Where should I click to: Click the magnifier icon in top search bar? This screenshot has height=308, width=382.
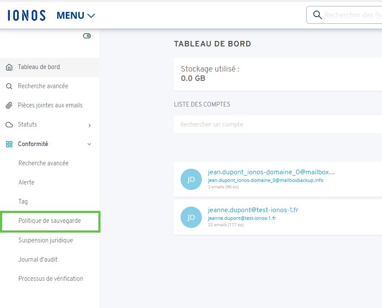tap(317, 15)
